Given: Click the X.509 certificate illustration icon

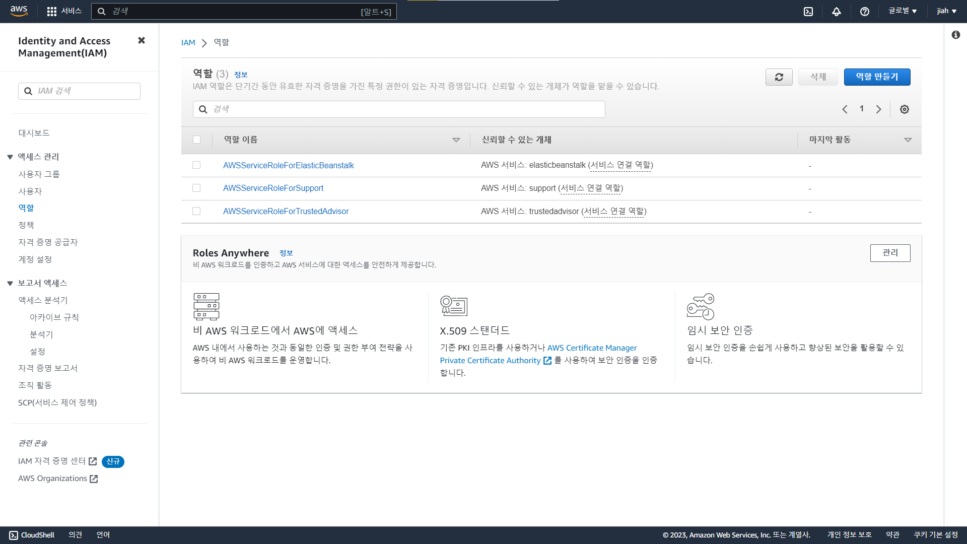Looking at the screenshot, I should pos(453,306).
